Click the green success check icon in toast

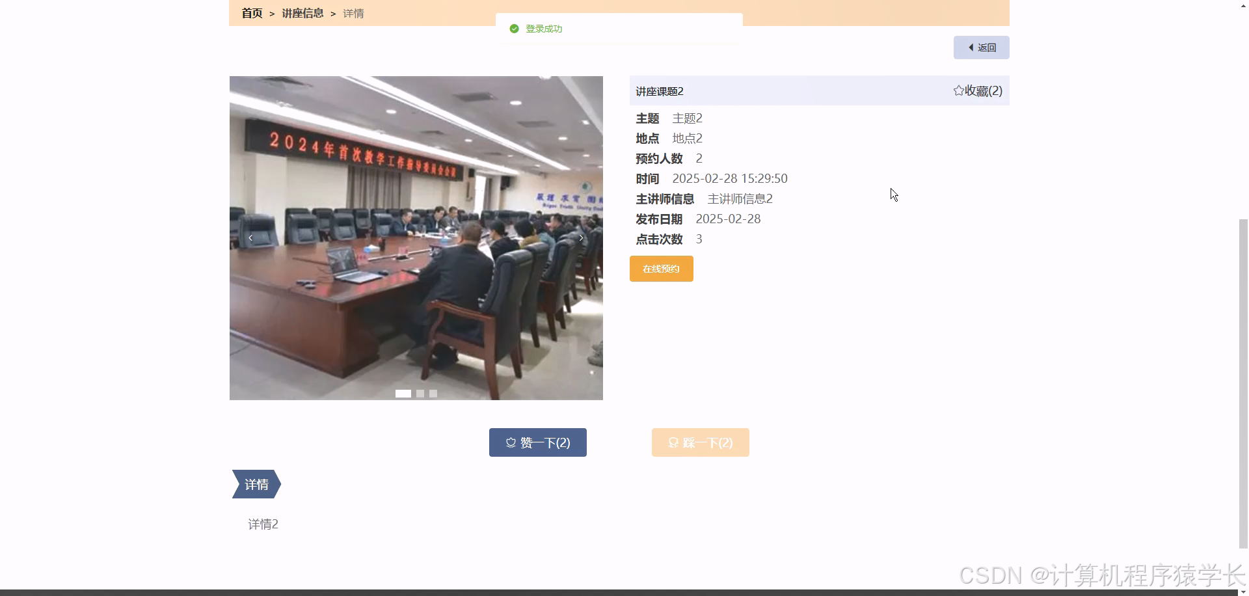pyautogui.click(x=514, y=29)
